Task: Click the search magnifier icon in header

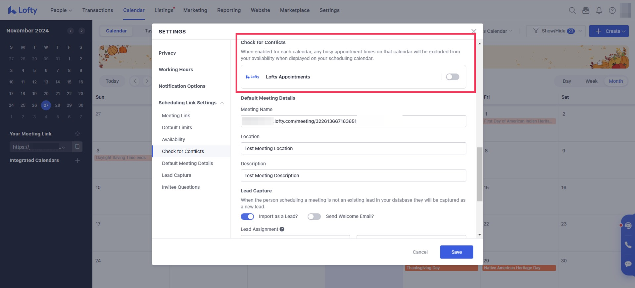Action: [x=572, y=10]
